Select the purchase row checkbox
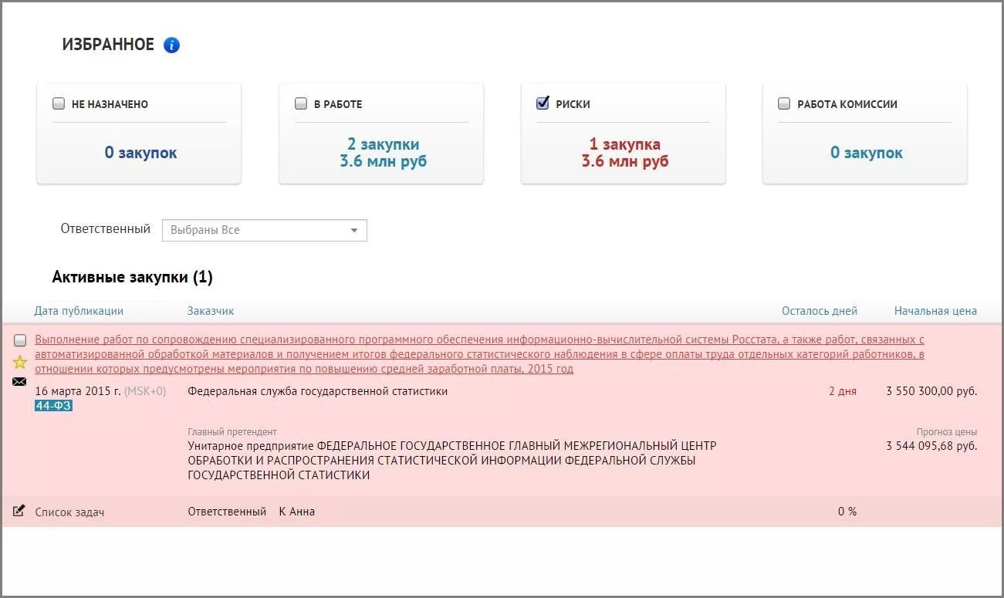Screen dimensions: 1004x598 (x=20, y=340)
